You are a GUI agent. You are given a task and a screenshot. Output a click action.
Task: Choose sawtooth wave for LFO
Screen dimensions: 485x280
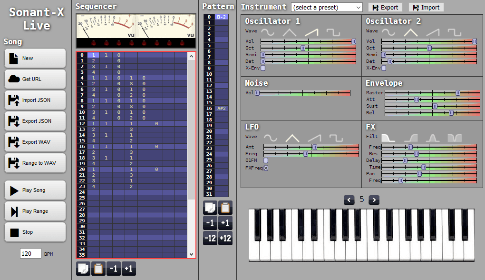314,138
